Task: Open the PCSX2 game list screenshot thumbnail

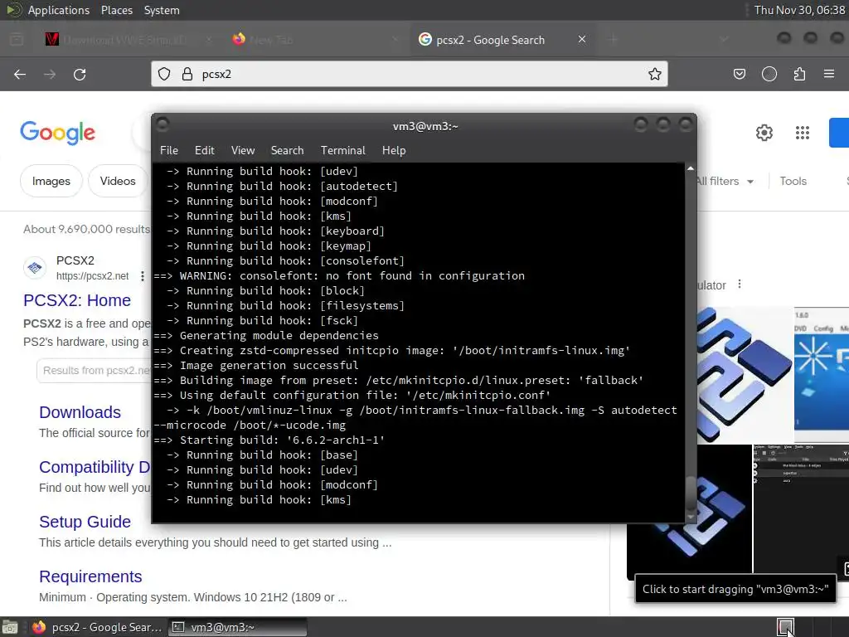Action: pos(802,510)
